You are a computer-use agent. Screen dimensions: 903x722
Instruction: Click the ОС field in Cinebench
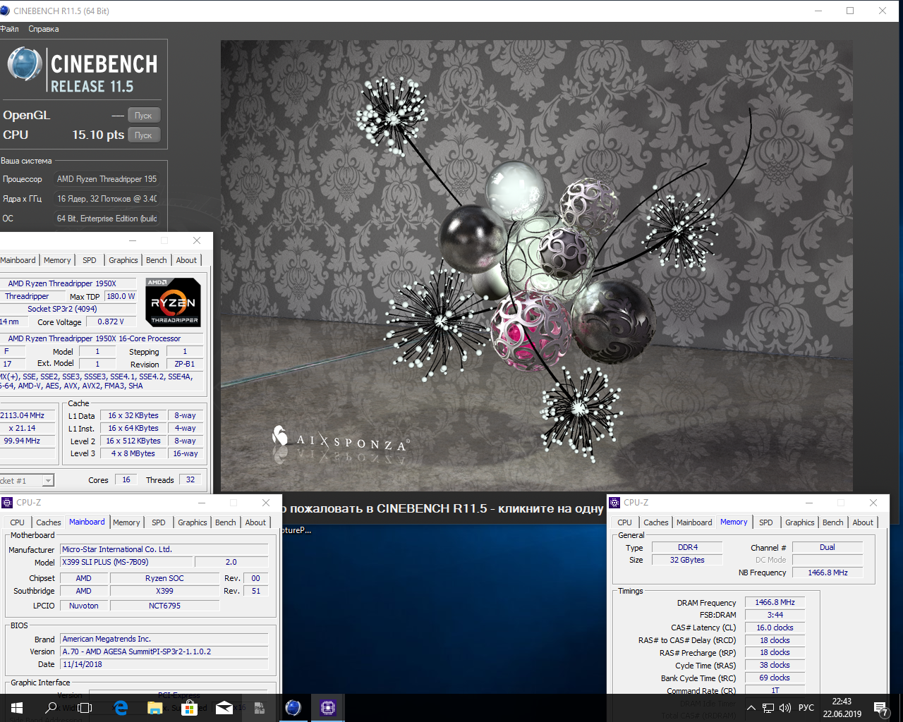click(x=107, y=219)
